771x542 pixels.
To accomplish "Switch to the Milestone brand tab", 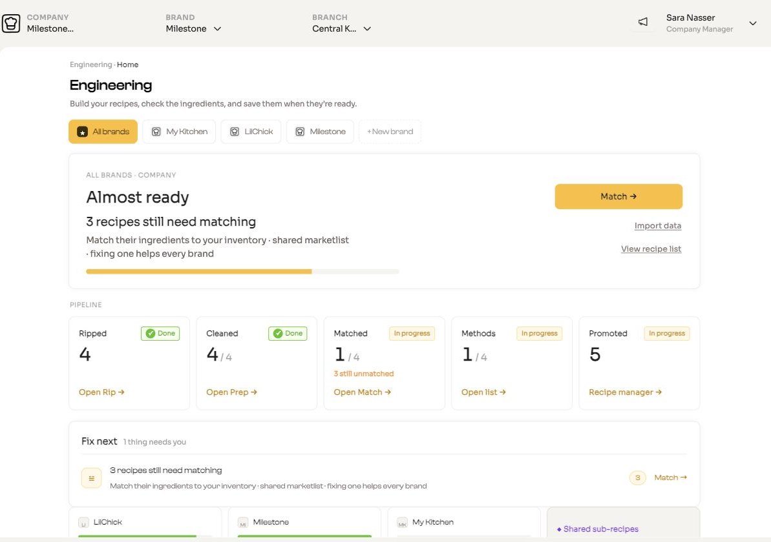I will 320,132.
